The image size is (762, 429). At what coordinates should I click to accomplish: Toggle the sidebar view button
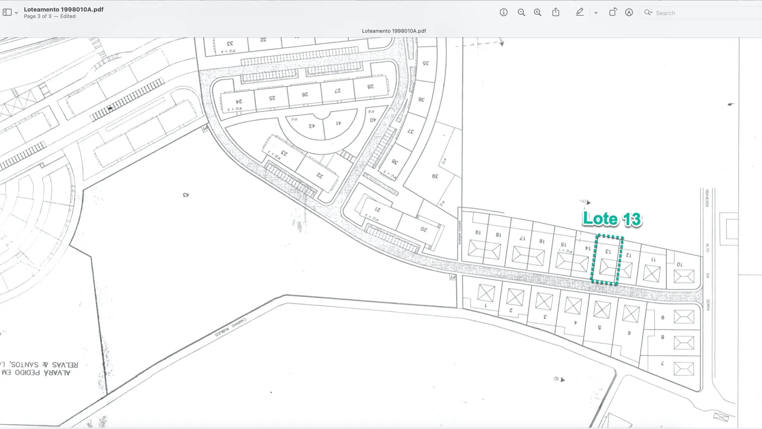[x=7, y=12]
